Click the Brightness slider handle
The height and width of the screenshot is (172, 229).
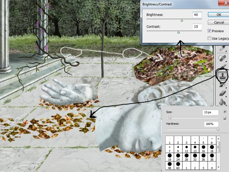(182, 20)
